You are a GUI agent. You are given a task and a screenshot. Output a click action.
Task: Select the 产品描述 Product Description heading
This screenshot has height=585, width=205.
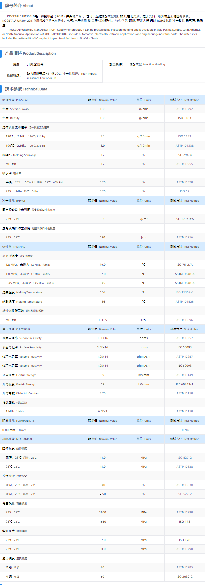[x=30, y=53]
